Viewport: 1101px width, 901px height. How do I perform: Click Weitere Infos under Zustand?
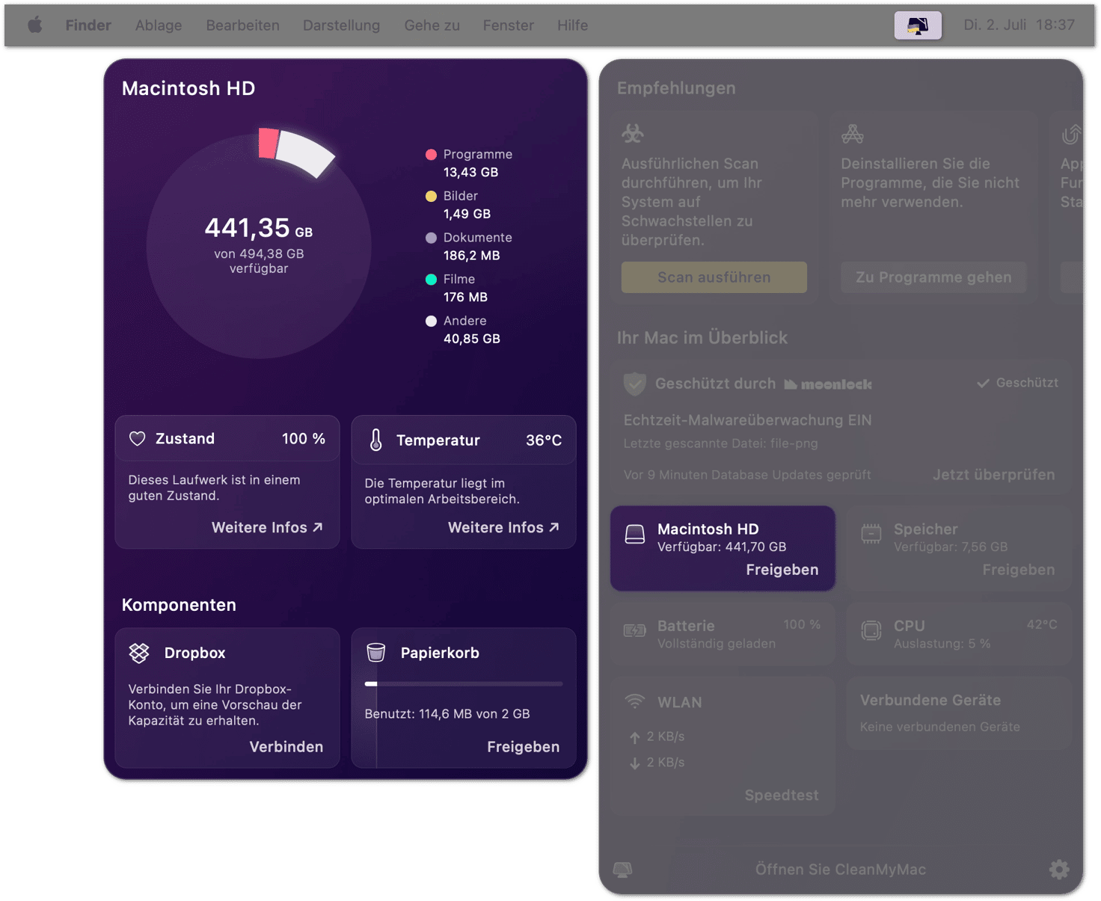pyautogui.click(x=267, y=528)
